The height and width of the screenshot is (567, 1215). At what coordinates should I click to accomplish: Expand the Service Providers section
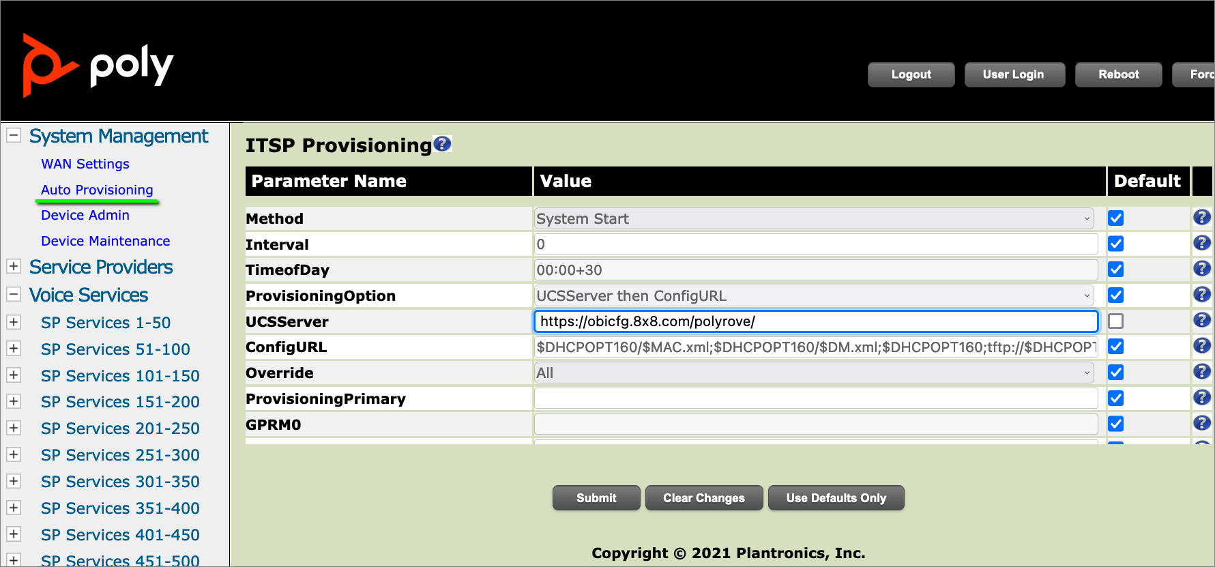[x=14, y=267]
